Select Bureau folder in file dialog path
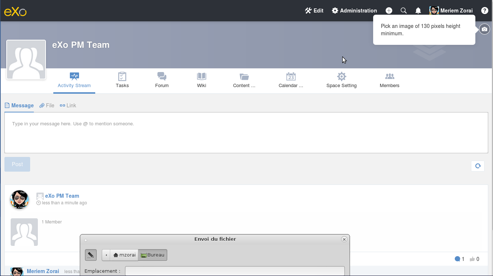 (153, 255)
